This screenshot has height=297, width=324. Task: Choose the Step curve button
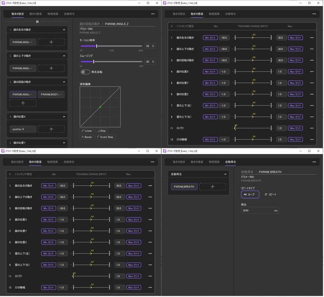point(101,131)
